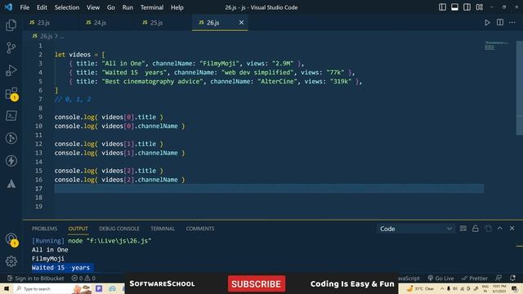This screenshot has height=294, width=523.
Task: Run the code with the play button
Action: pyautogui.click(x=487, y=22)
